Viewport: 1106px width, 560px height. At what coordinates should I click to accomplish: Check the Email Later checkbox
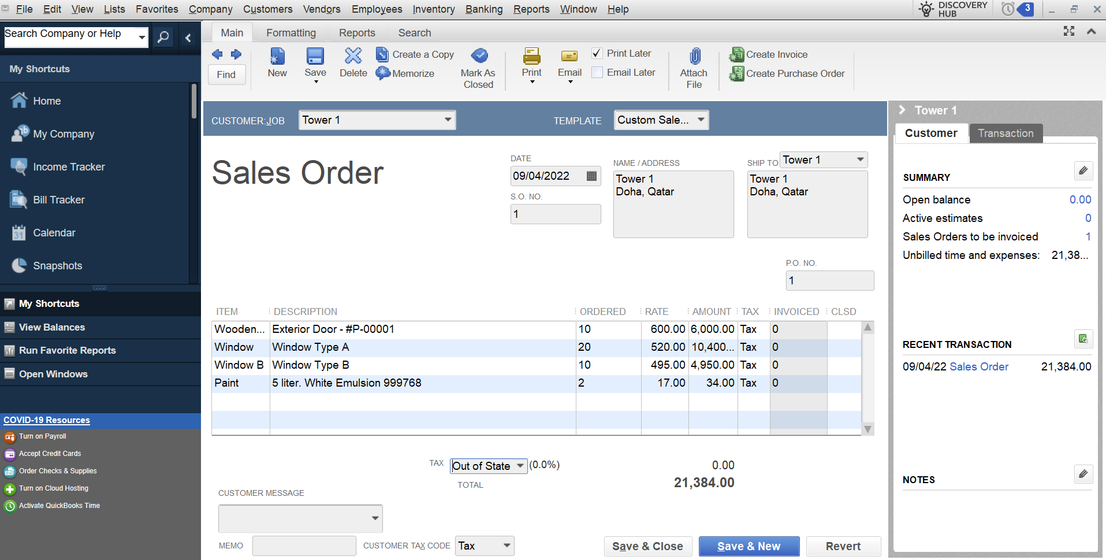point(597,72)
